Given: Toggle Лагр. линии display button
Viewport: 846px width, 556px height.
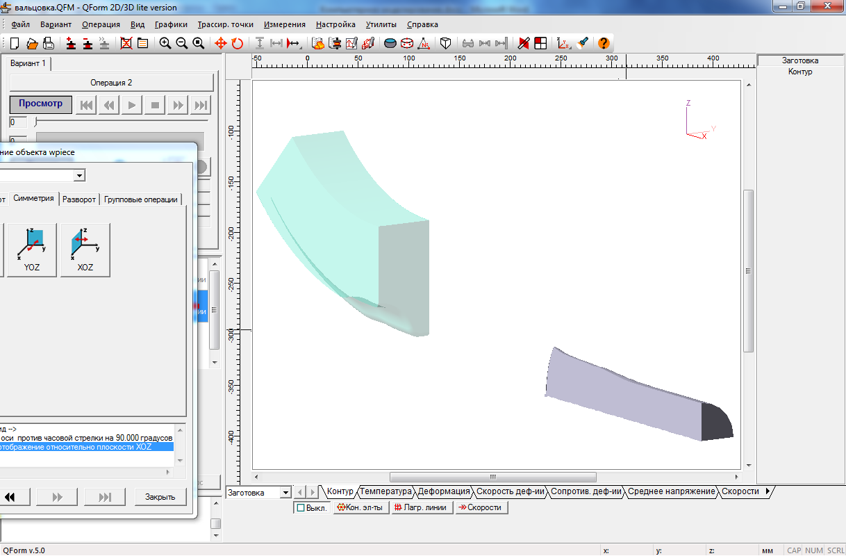Looking at the screenshot, I should (x=422, y=507).
